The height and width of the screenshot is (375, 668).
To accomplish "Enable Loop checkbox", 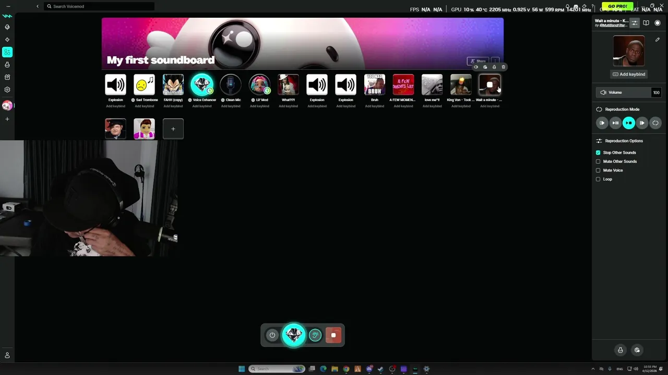I will coord(598,179).
